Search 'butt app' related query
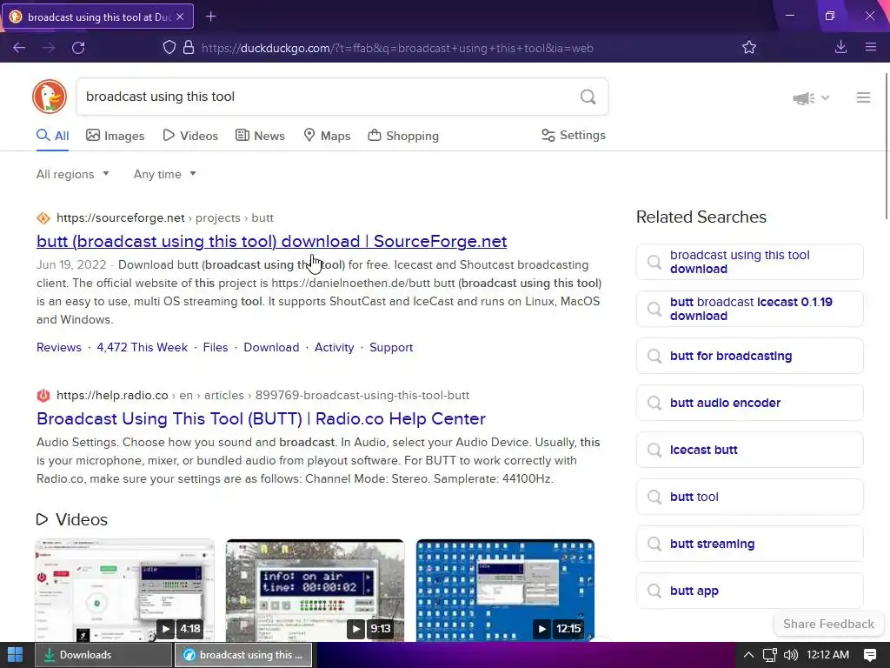The width and height of the screenshot is (890, 668). 750,591
